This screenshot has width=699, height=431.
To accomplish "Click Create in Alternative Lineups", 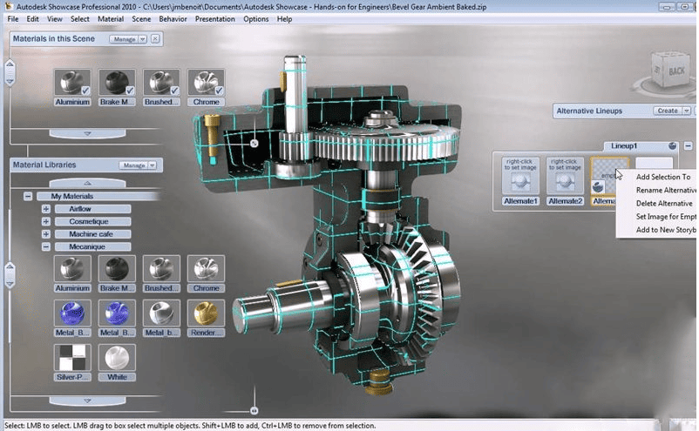I will (668, 111).
